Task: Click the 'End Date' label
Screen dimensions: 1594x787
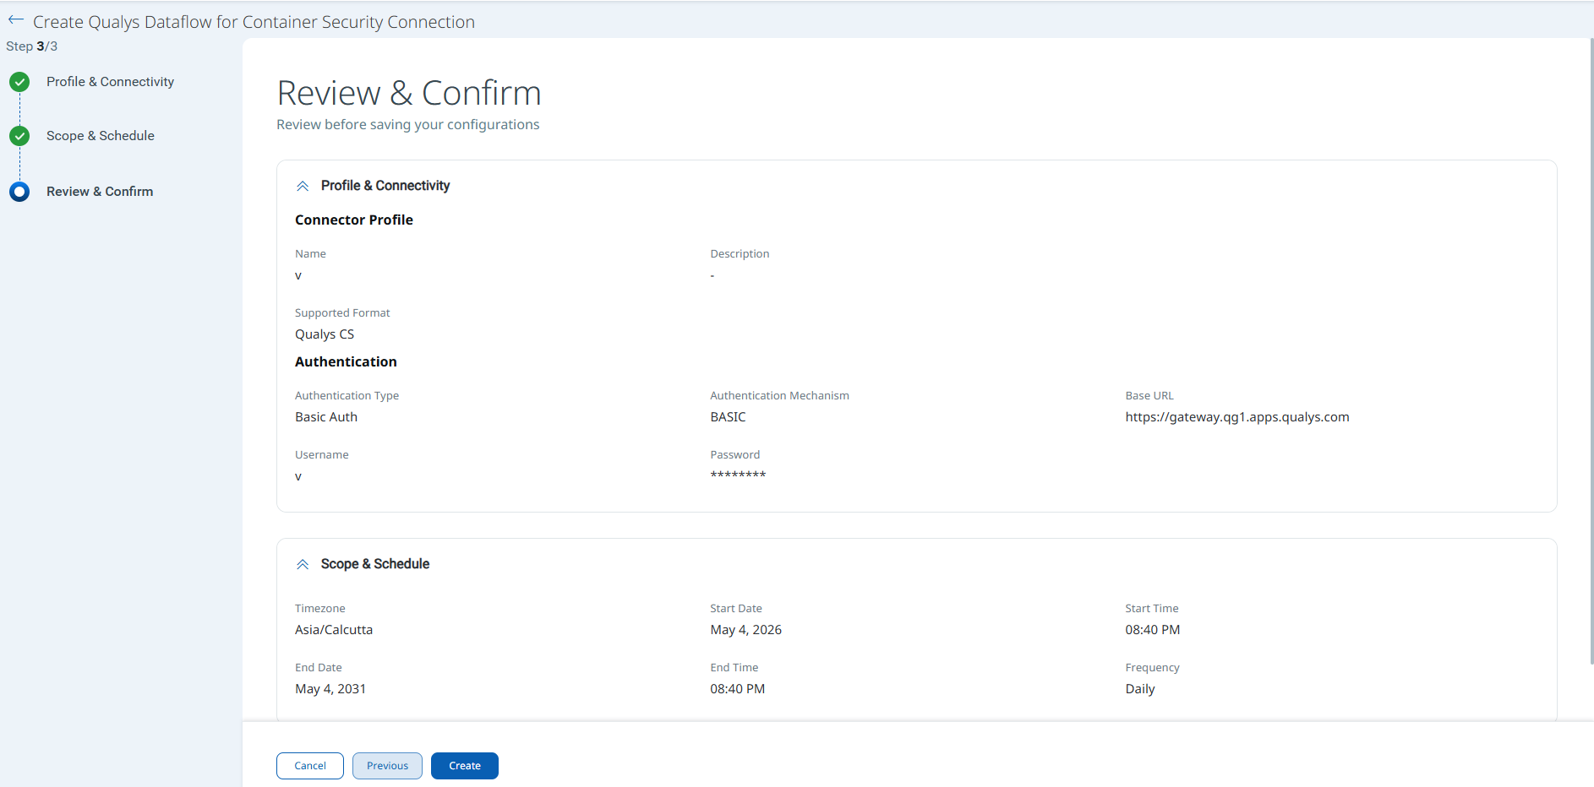Action: (x=319, y=667)
